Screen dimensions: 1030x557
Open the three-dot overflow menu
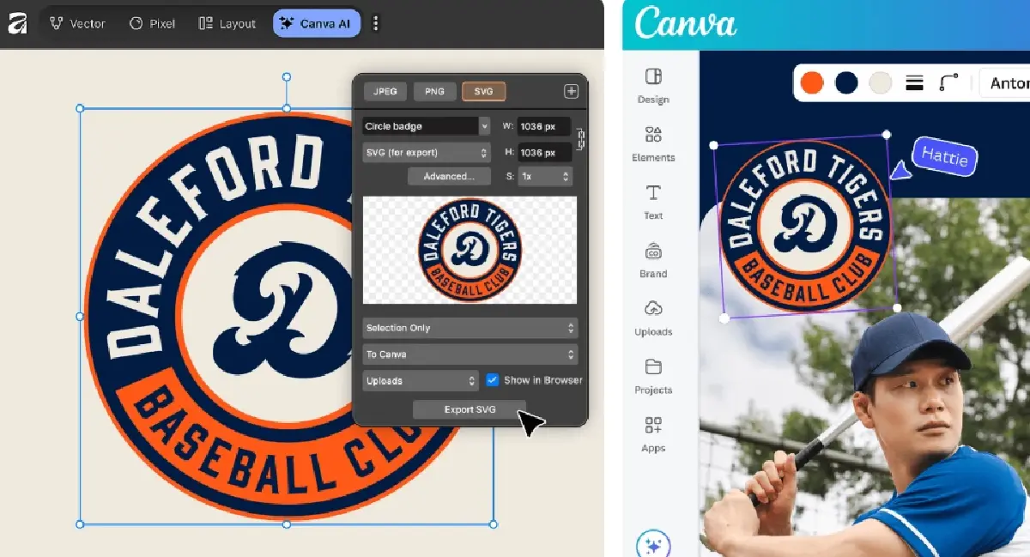(x=375, y=23)
